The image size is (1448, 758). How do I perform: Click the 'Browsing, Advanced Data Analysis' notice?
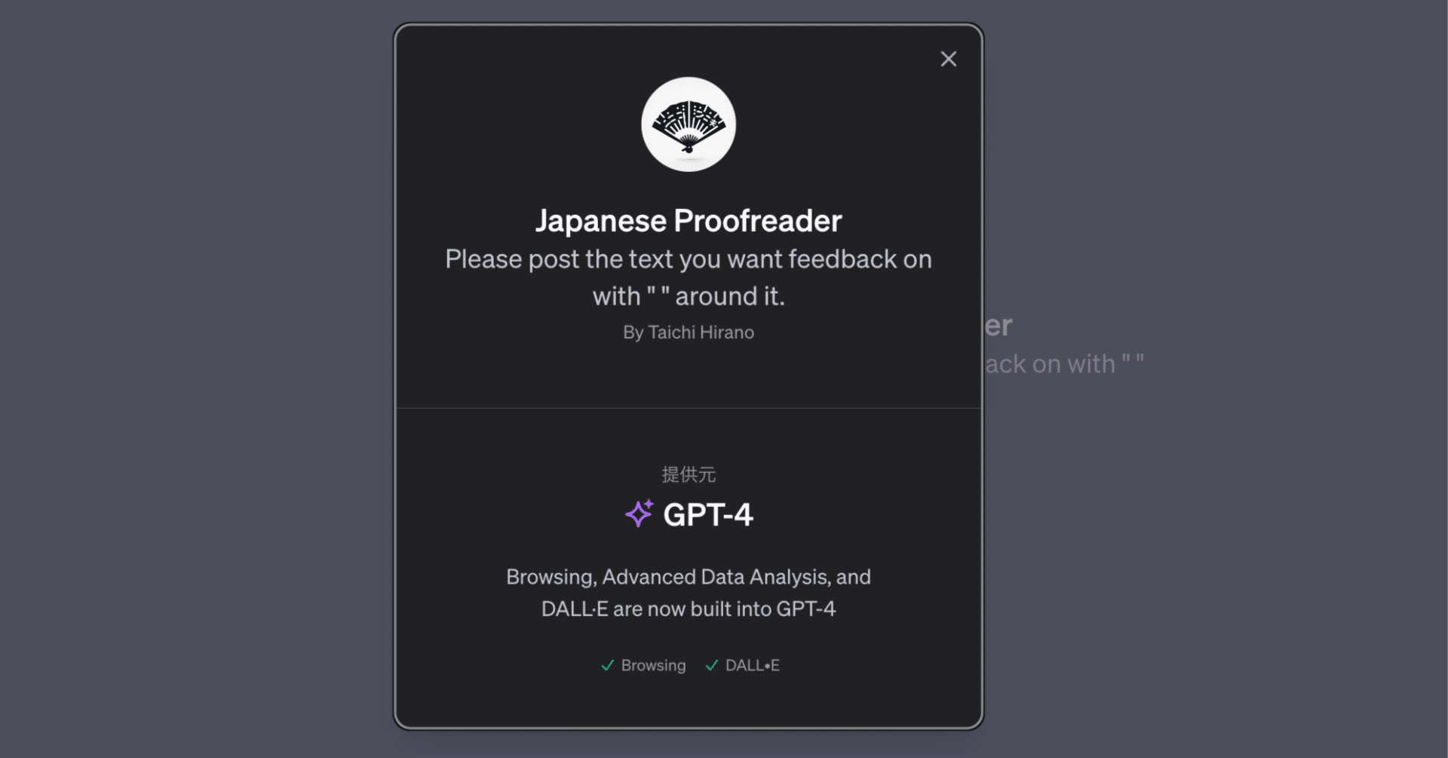click(689, 593)
